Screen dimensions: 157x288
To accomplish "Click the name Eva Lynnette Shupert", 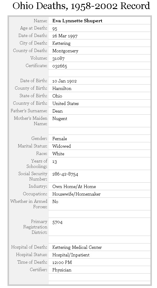I will click(77, 21).
